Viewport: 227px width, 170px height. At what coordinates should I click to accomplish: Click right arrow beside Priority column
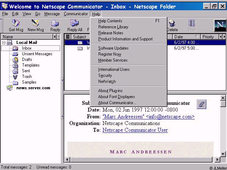(224, 37)
